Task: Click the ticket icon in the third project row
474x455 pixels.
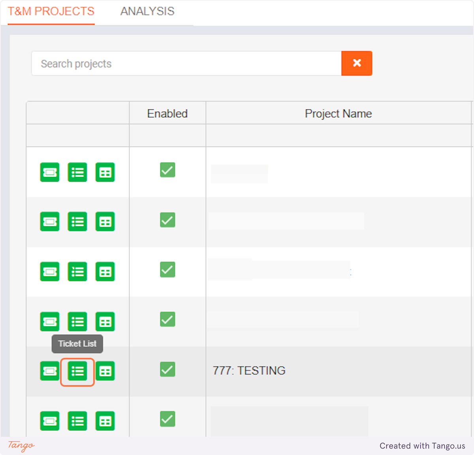Action: 50,272
